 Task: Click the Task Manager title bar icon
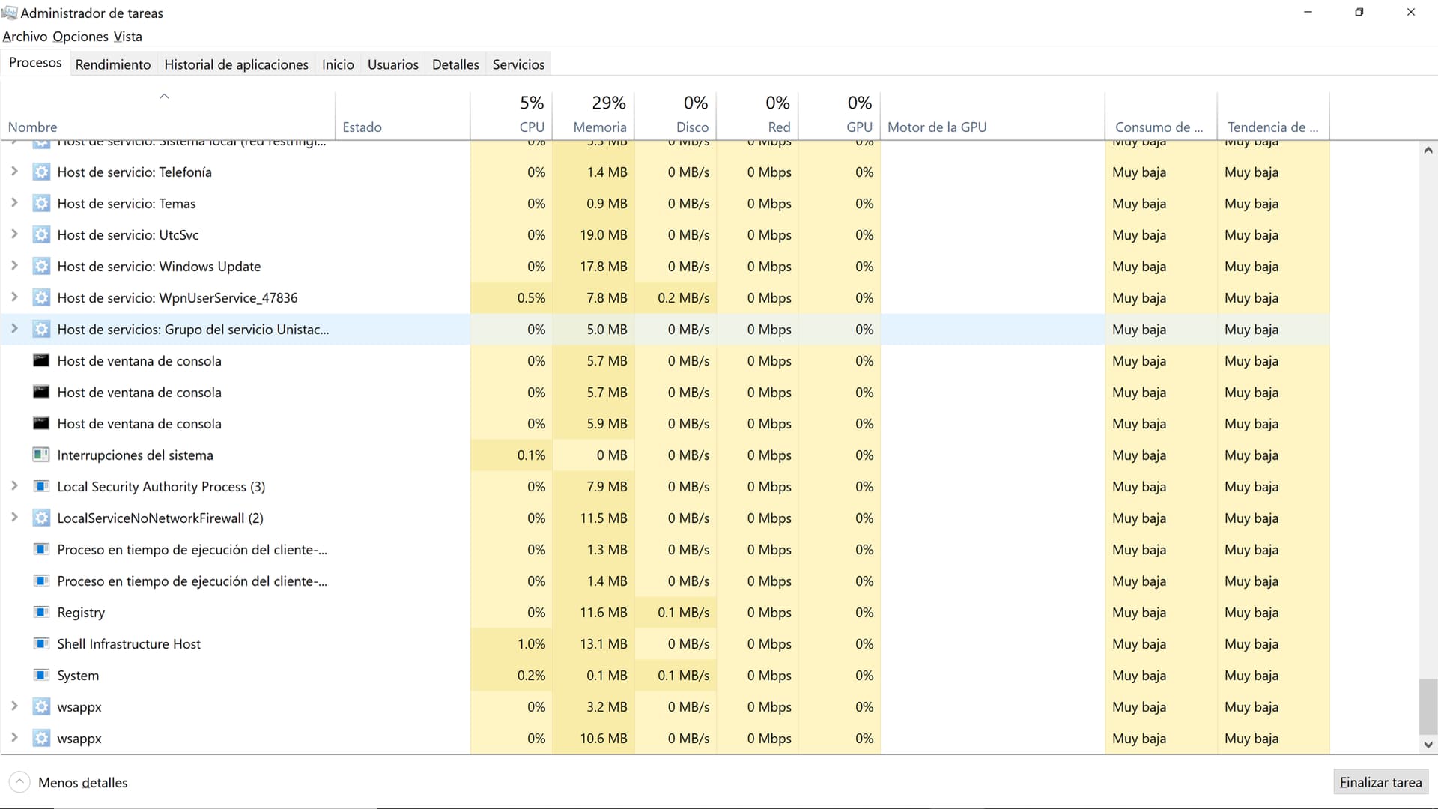coord(9,13)
